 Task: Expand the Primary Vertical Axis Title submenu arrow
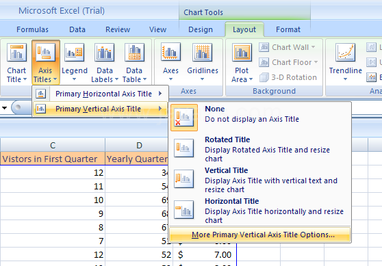pos(160,109)
